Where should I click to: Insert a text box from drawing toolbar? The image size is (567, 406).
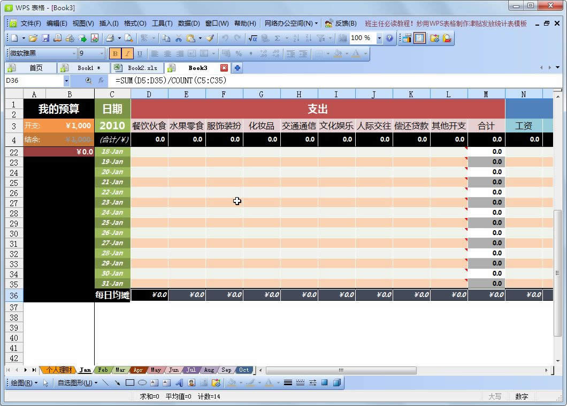click(155, 382)
